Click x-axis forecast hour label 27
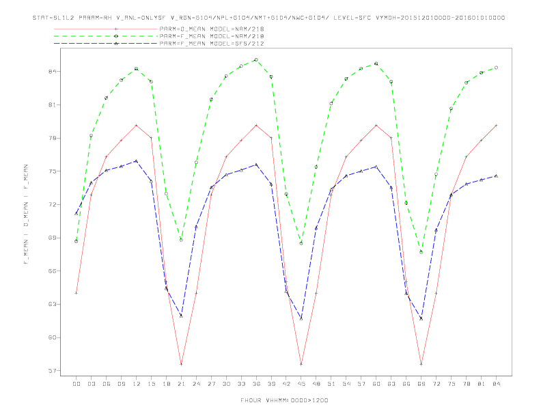 (211, 384)
